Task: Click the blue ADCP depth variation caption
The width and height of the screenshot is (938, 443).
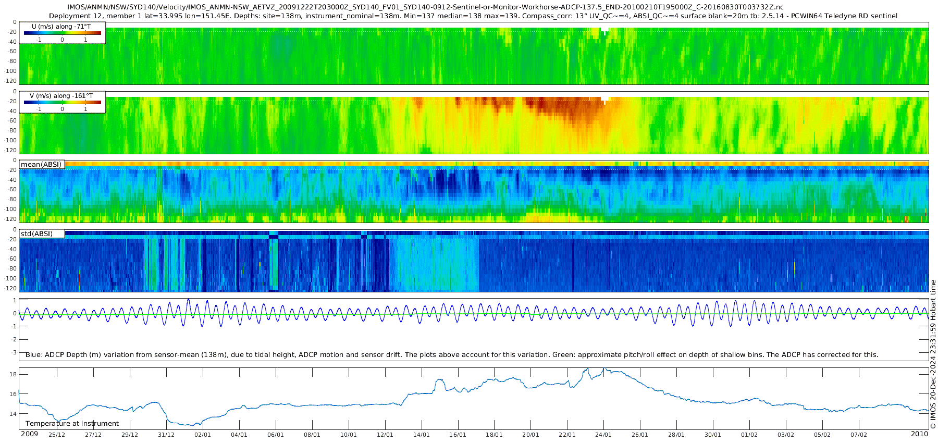Action: tap(452, 355)
